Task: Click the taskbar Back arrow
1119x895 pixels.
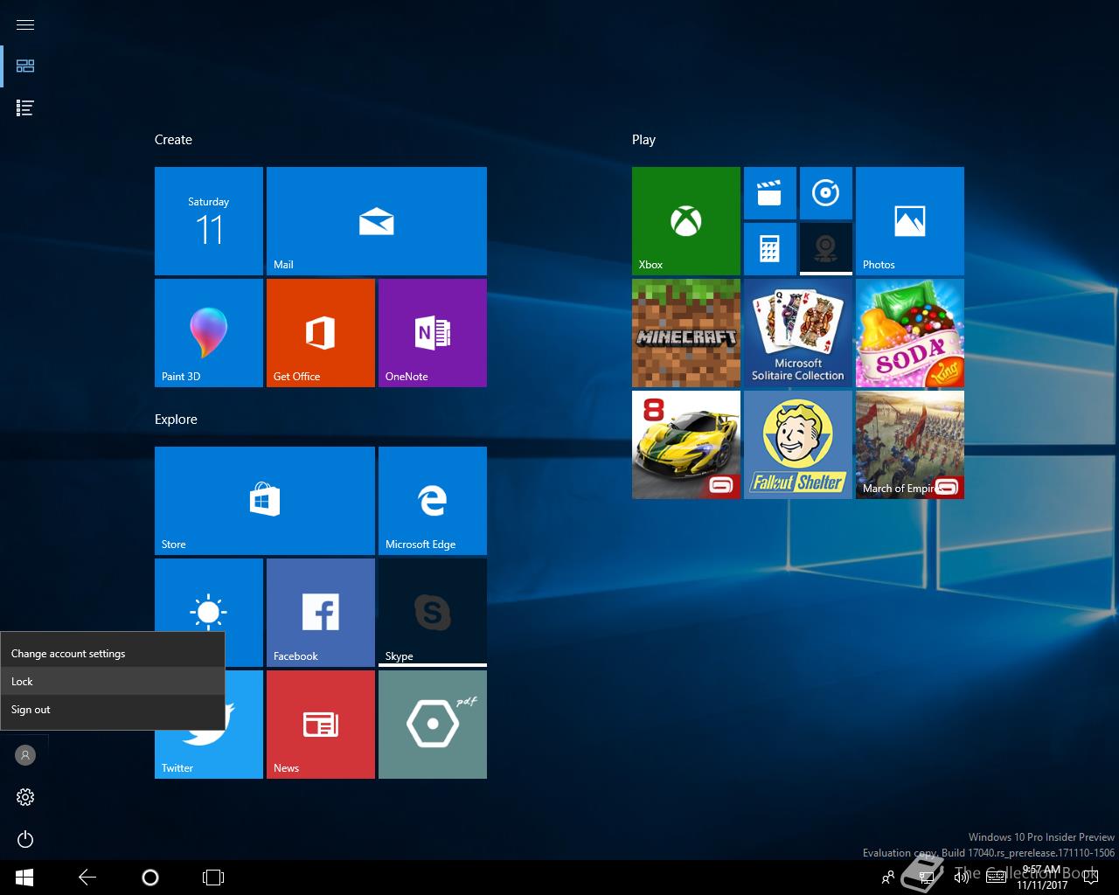Action: click(87, 878)
